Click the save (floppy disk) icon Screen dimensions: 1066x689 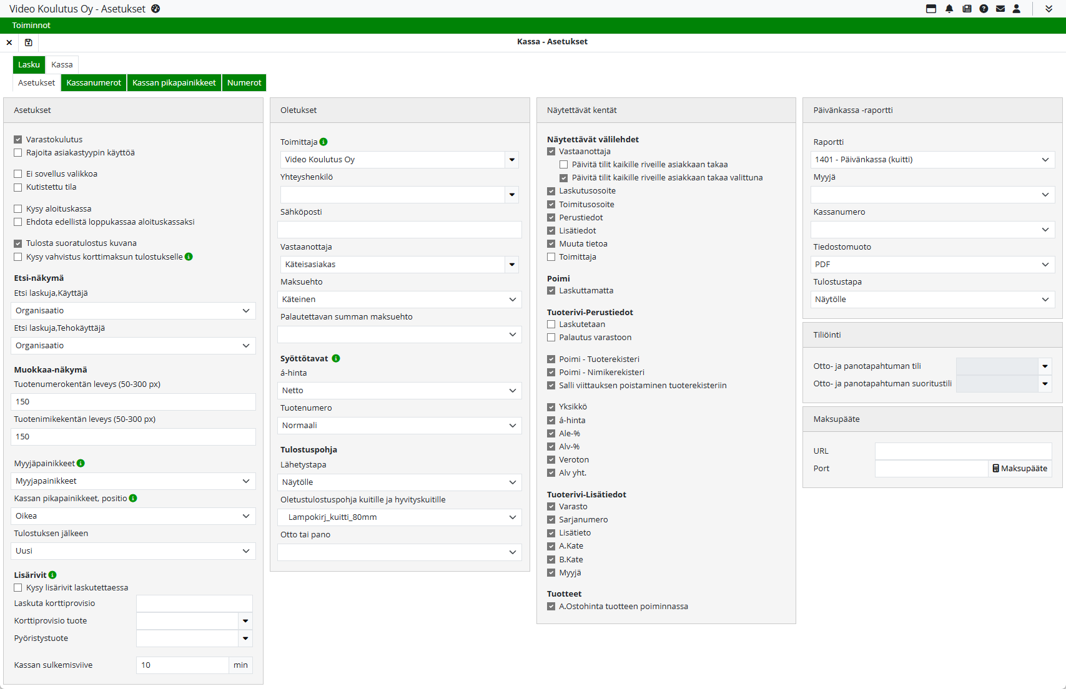[x=28, y=42]
